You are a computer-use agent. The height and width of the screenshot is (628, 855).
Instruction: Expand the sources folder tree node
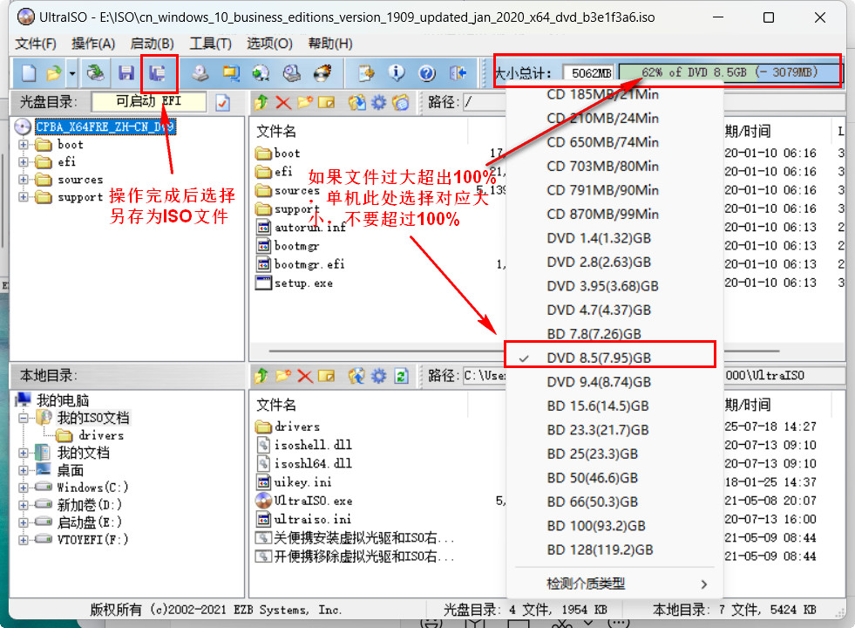[x=24, y=180]
